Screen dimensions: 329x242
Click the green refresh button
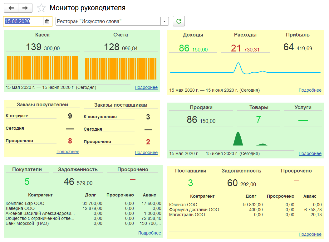[x=179, y=21]
